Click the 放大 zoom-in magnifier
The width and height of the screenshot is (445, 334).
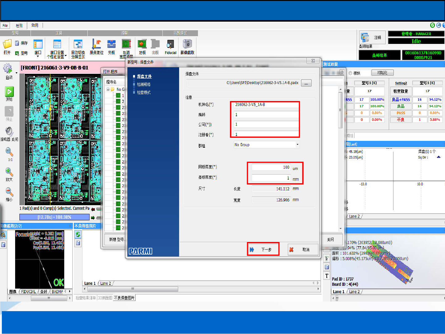[x=9, y=172]
